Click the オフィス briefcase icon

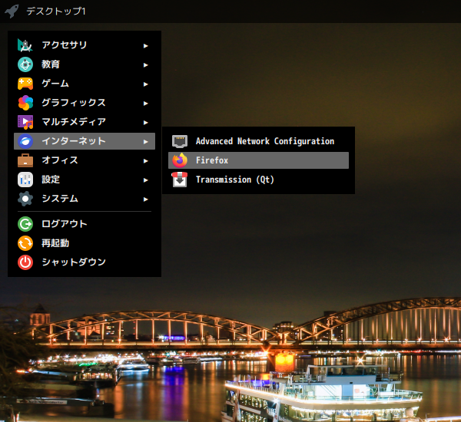click(x=25, y=160)
